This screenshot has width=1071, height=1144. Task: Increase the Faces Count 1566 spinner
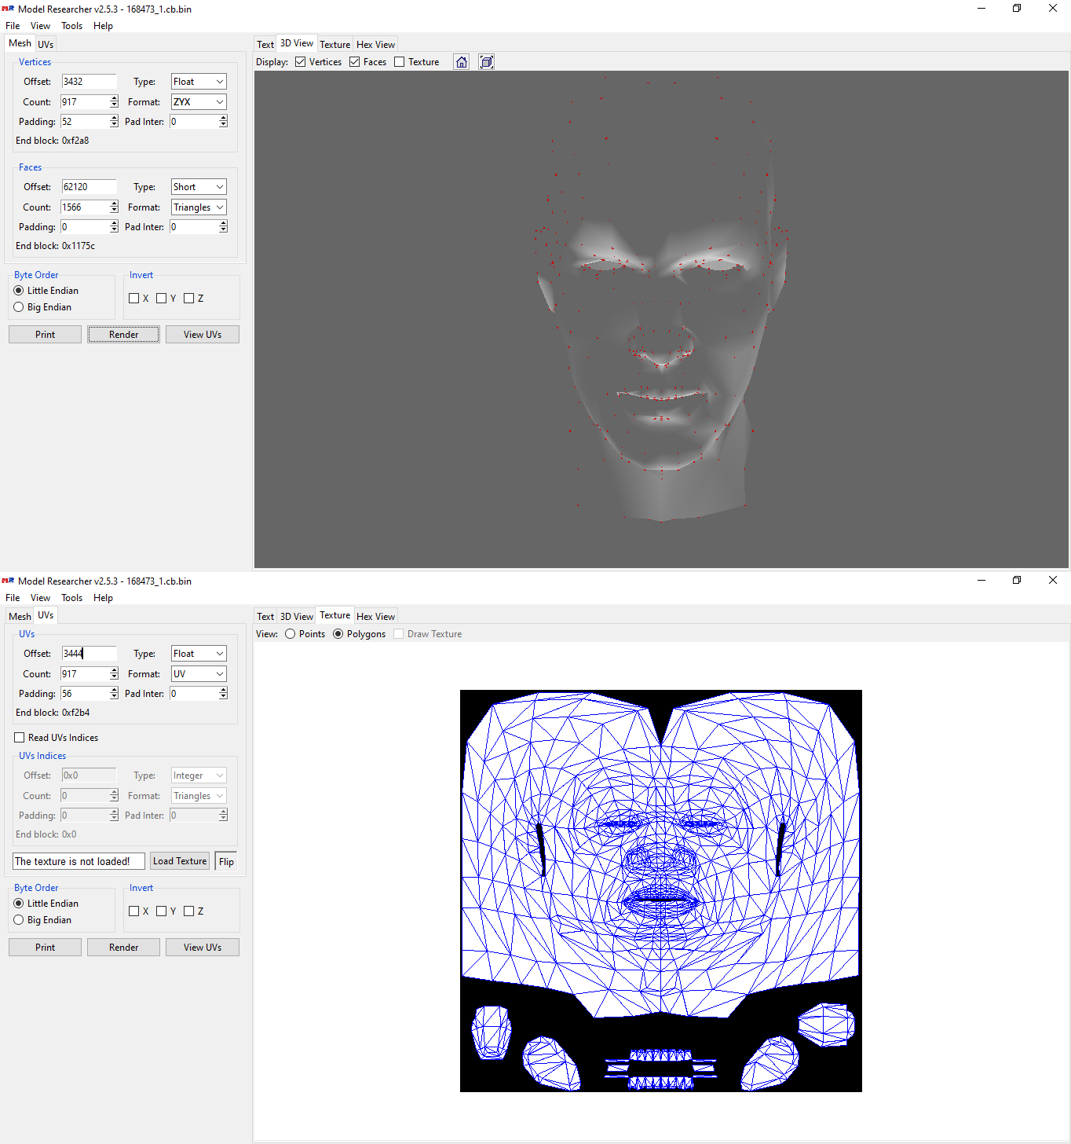(x=115, y=204)
